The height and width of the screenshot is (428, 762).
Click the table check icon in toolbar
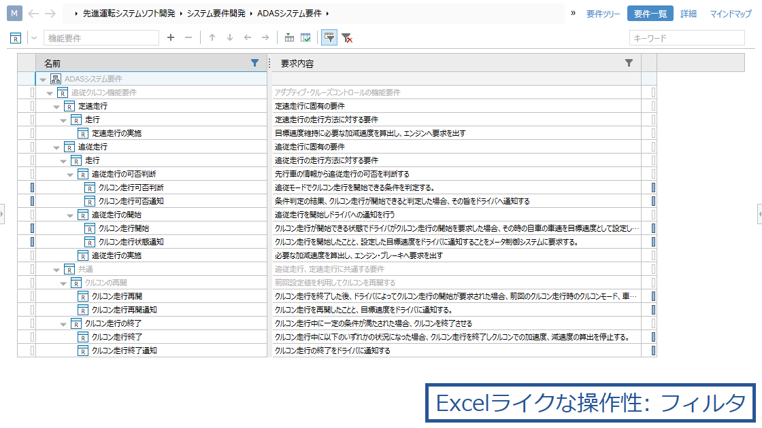(306, 38)
